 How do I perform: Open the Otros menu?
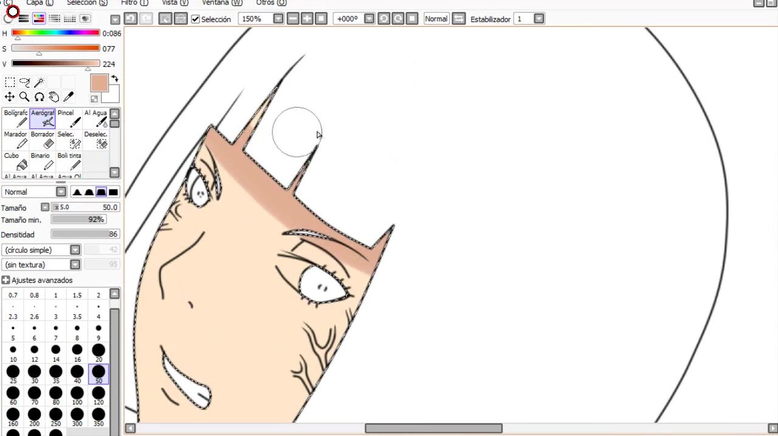[271, 3]
